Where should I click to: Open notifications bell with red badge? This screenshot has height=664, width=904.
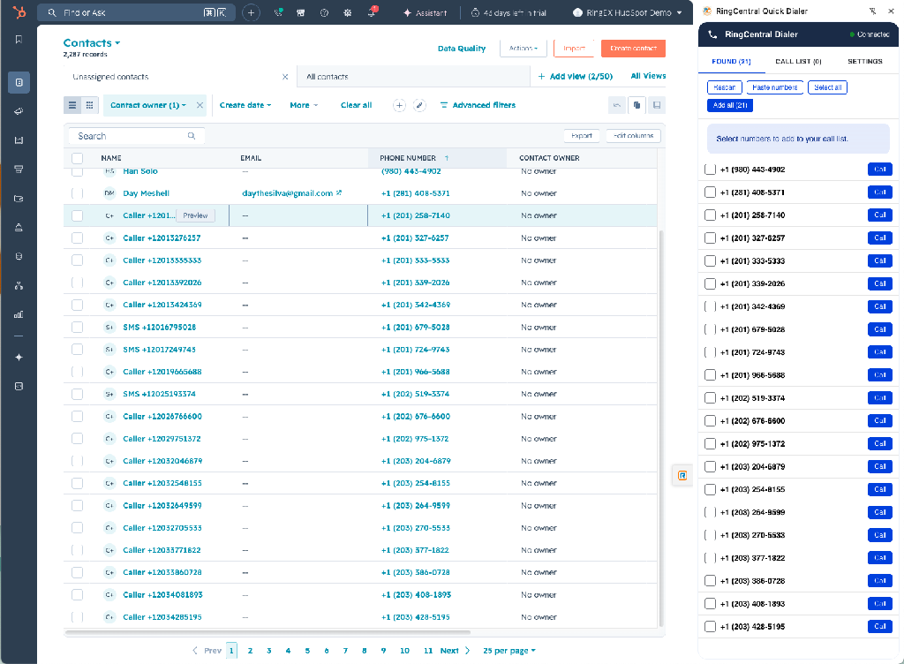[372, 12]
